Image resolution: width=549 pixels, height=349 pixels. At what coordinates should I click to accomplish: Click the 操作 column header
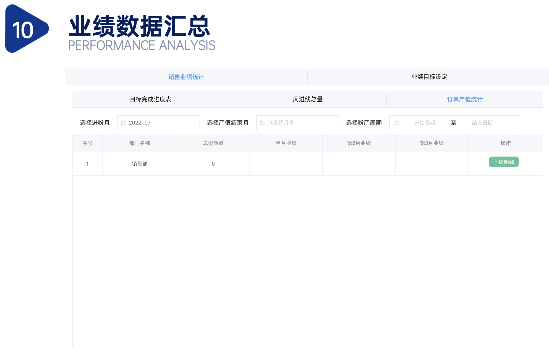[506, 143]
